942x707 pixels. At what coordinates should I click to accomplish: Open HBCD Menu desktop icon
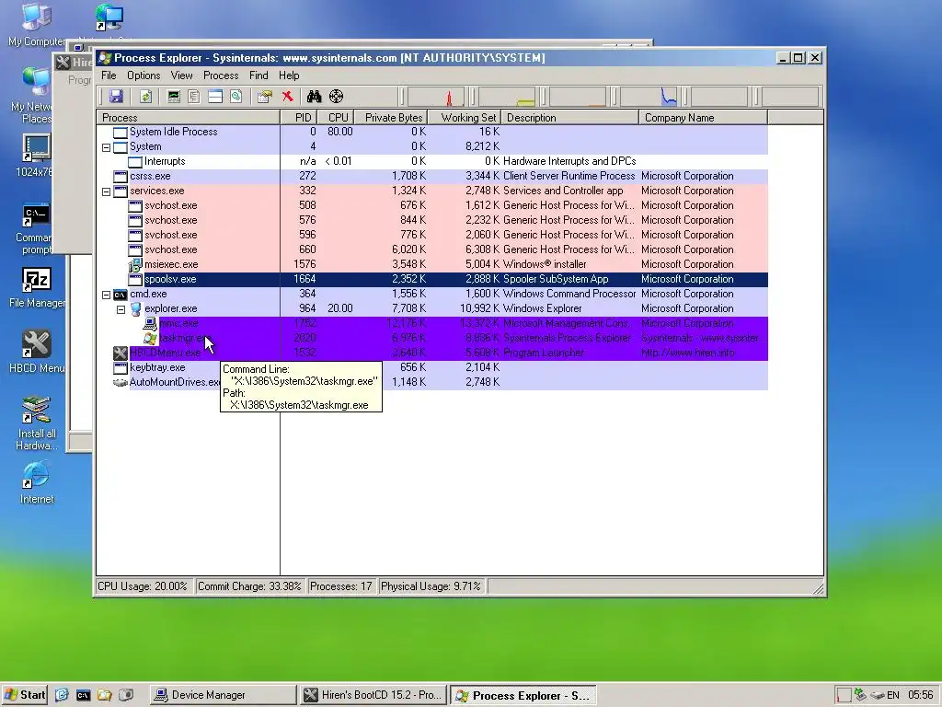click(x=37, y=353)
